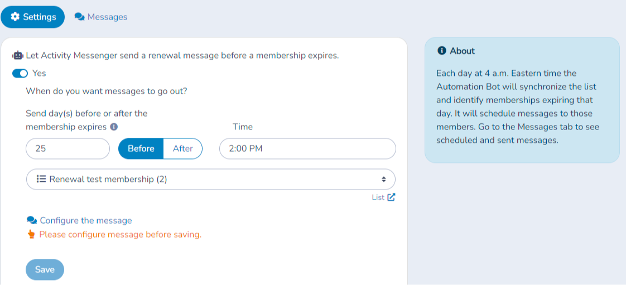Click the 'About' heading
The height and width of the screenshot is (285, 626).
[463, 51]
